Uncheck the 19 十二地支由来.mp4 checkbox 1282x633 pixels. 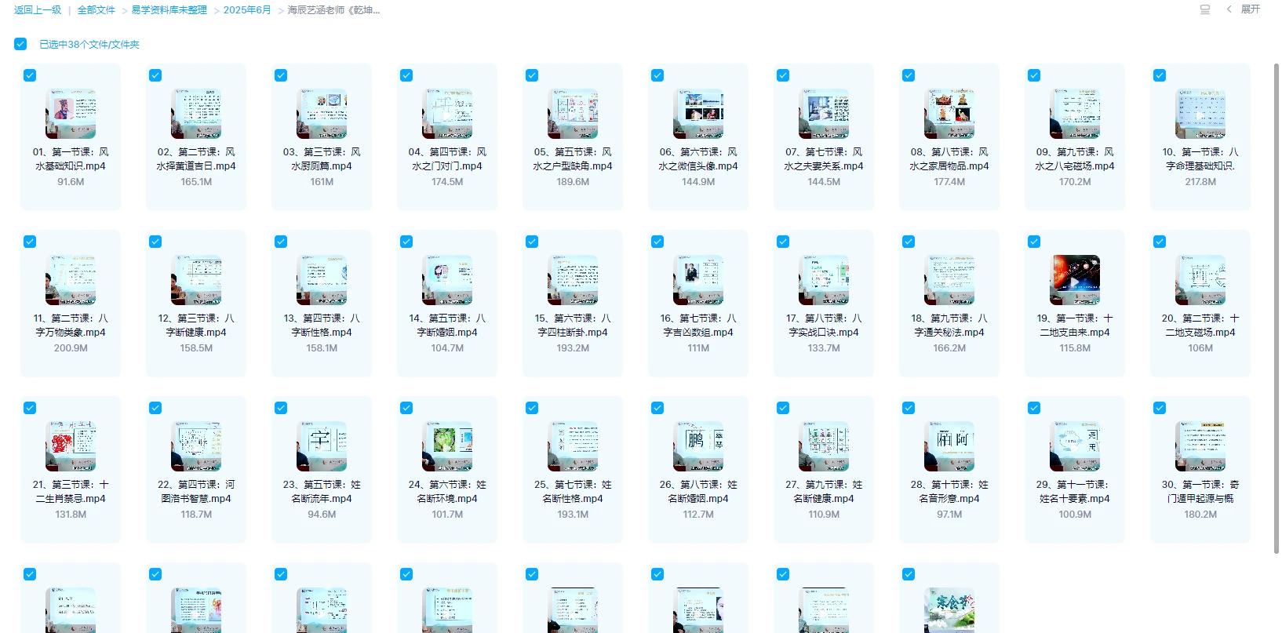tap(1034, 242)
